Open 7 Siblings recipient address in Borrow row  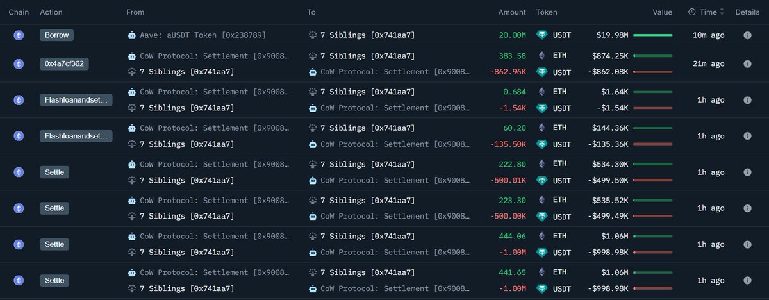[x=367, y=35]
